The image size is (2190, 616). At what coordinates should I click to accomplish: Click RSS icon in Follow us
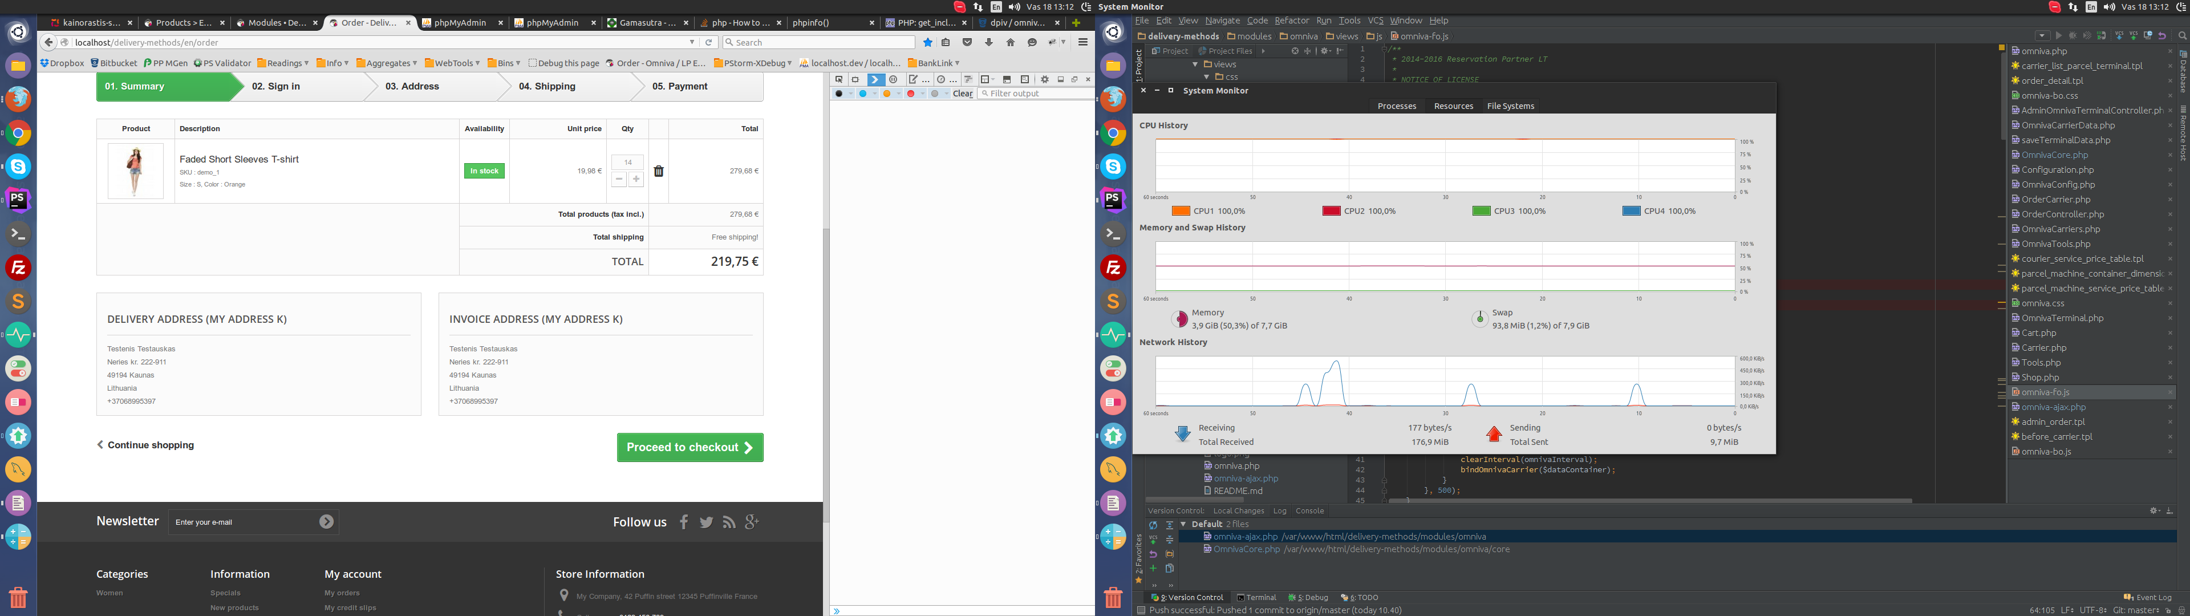tap(729, 522)
